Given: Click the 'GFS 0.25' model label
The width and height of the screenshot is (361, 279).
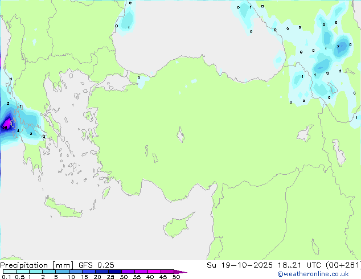Looking at the screenshot, I should pos(96,265).
